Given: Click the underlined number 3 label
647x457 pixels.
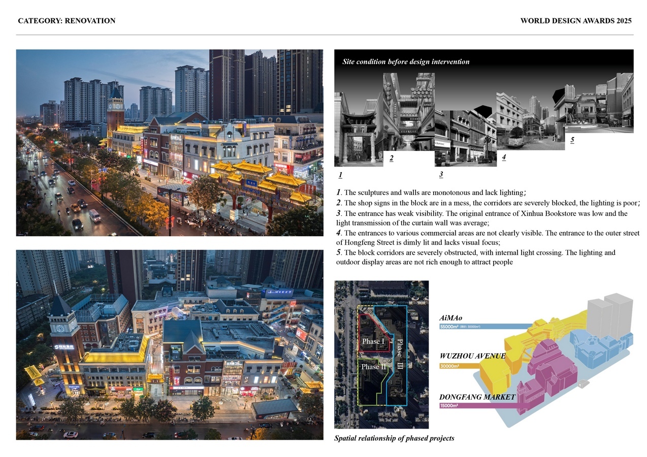Looking at the screenshot, I should [x=441, y=175].
